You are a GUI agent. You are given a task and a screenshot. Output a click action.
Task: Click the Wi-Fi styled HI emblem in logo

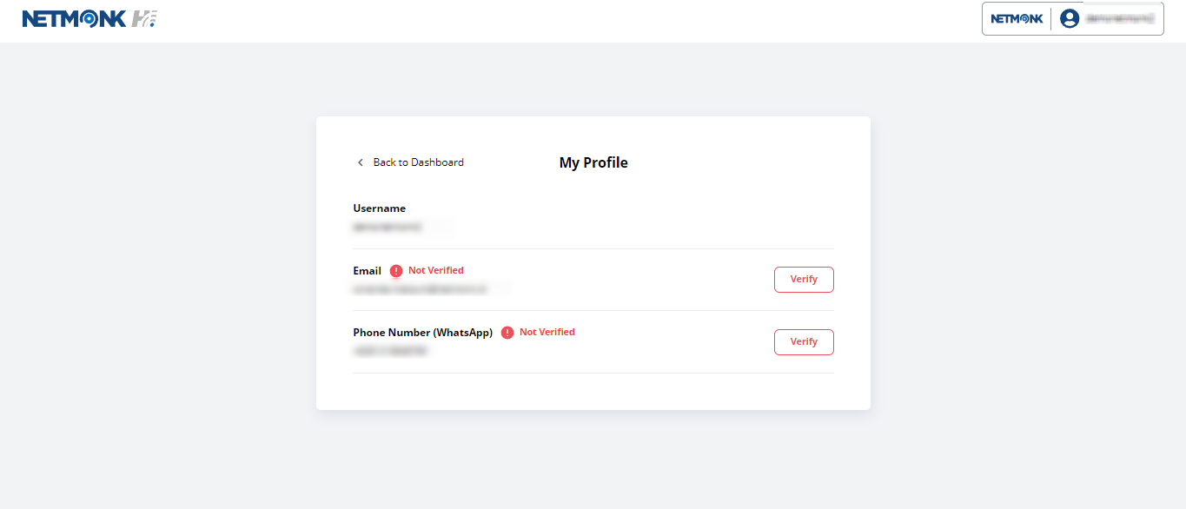[x=144, y=19]
